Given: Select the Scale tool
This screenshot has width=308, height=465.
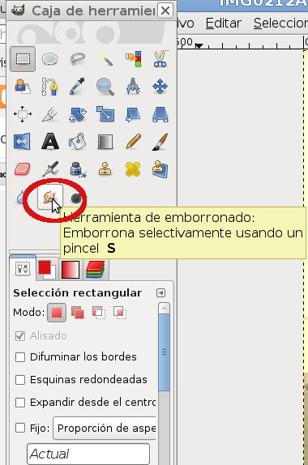Looking at the screenshot, I should pyautogui.click(x=105, y=114).
